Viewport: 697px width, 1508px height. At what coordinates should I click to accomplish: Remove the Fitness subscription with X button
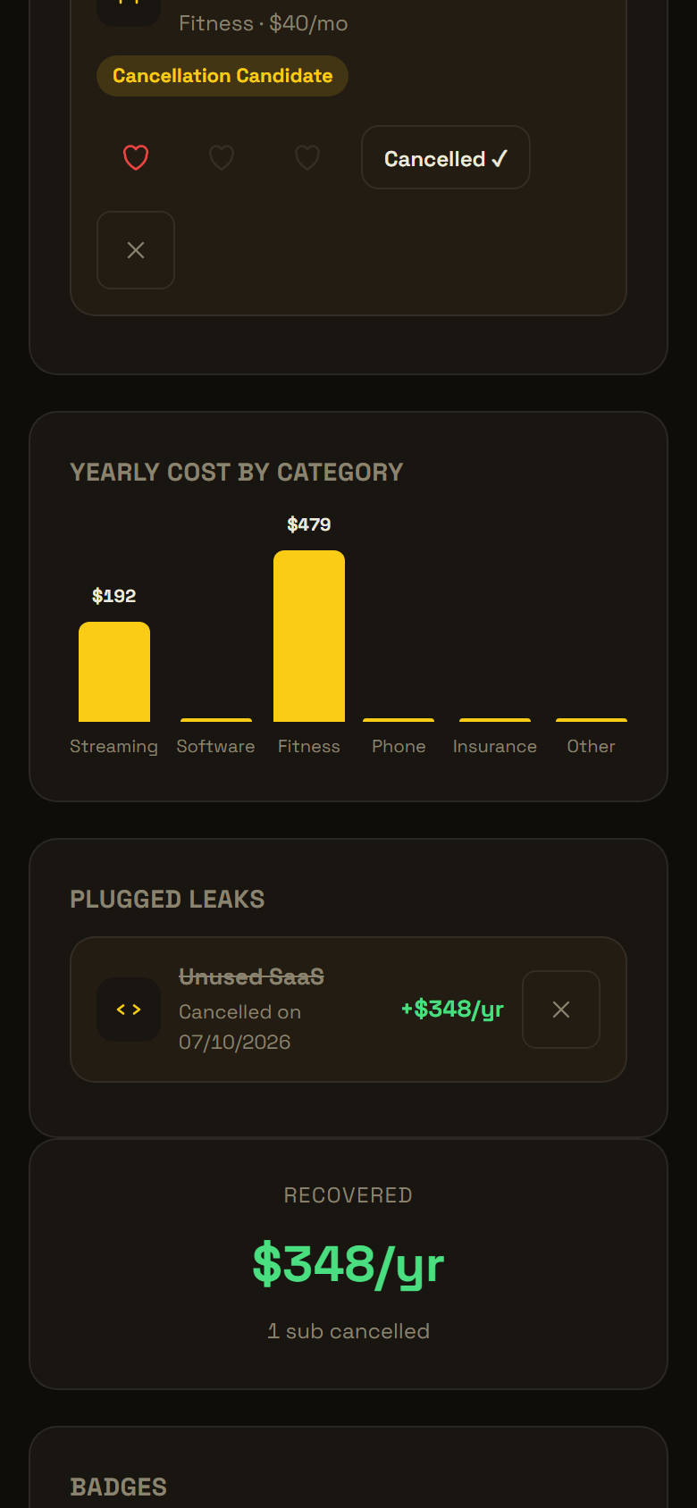pyautogui.click(x=136, y=250)
